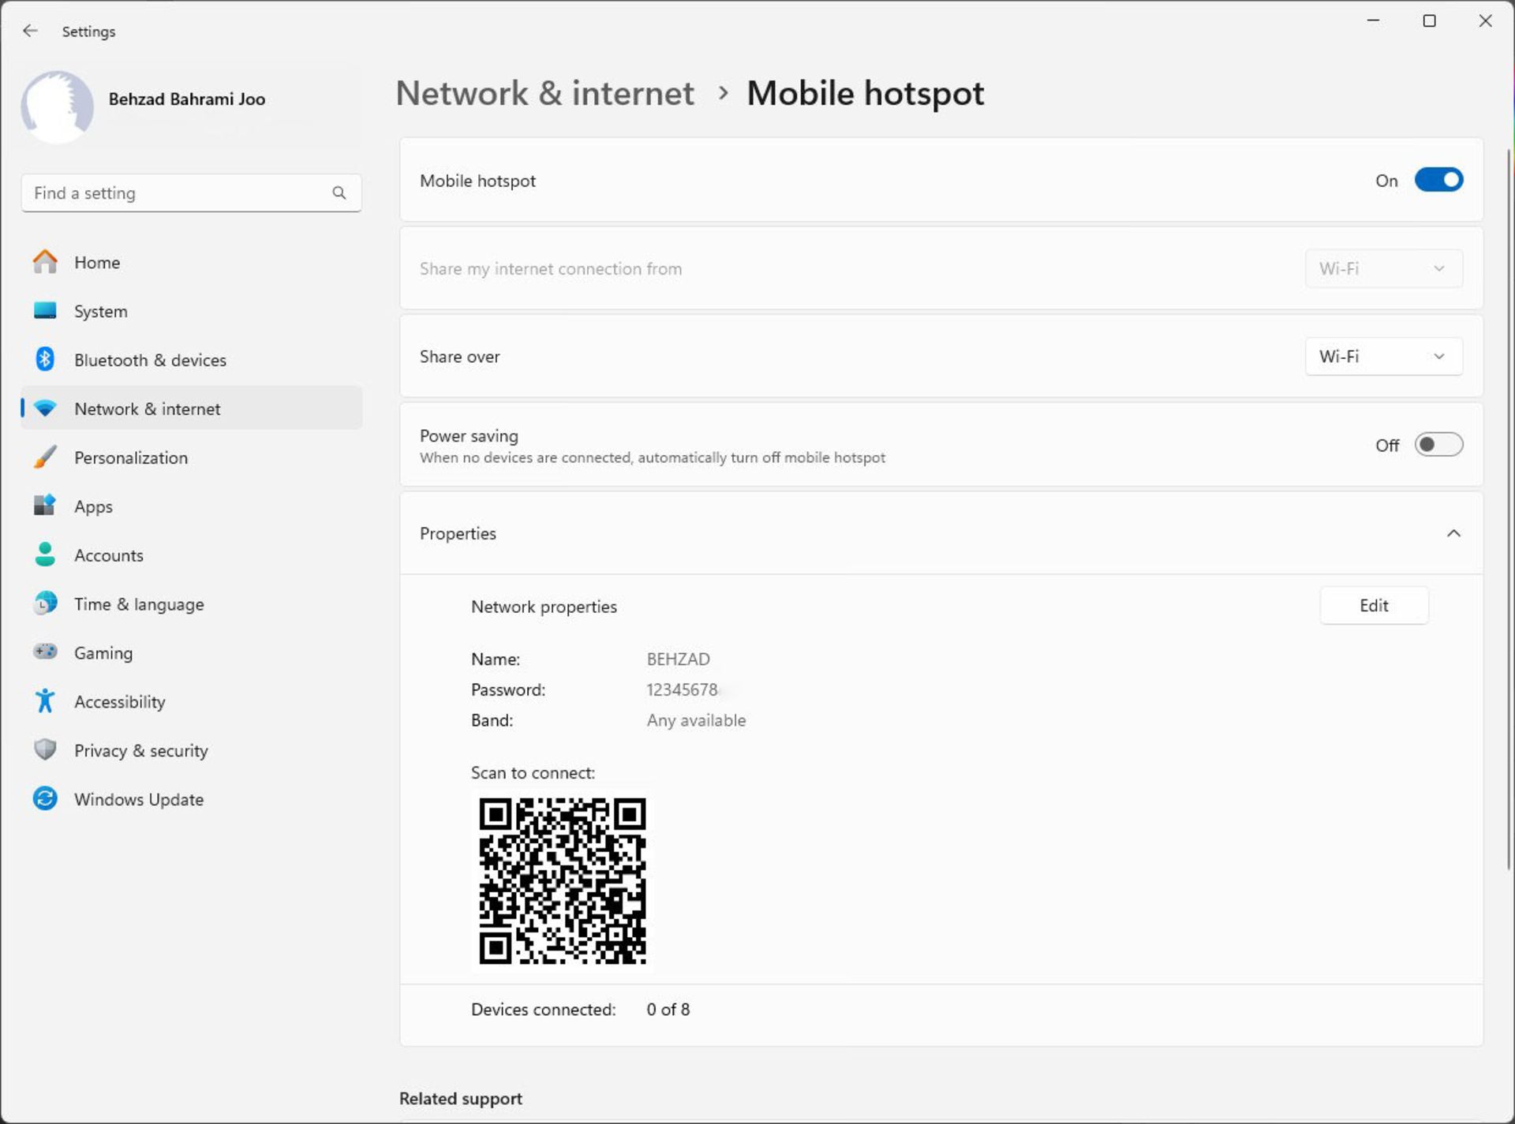Click the user profile avatar

58,106
